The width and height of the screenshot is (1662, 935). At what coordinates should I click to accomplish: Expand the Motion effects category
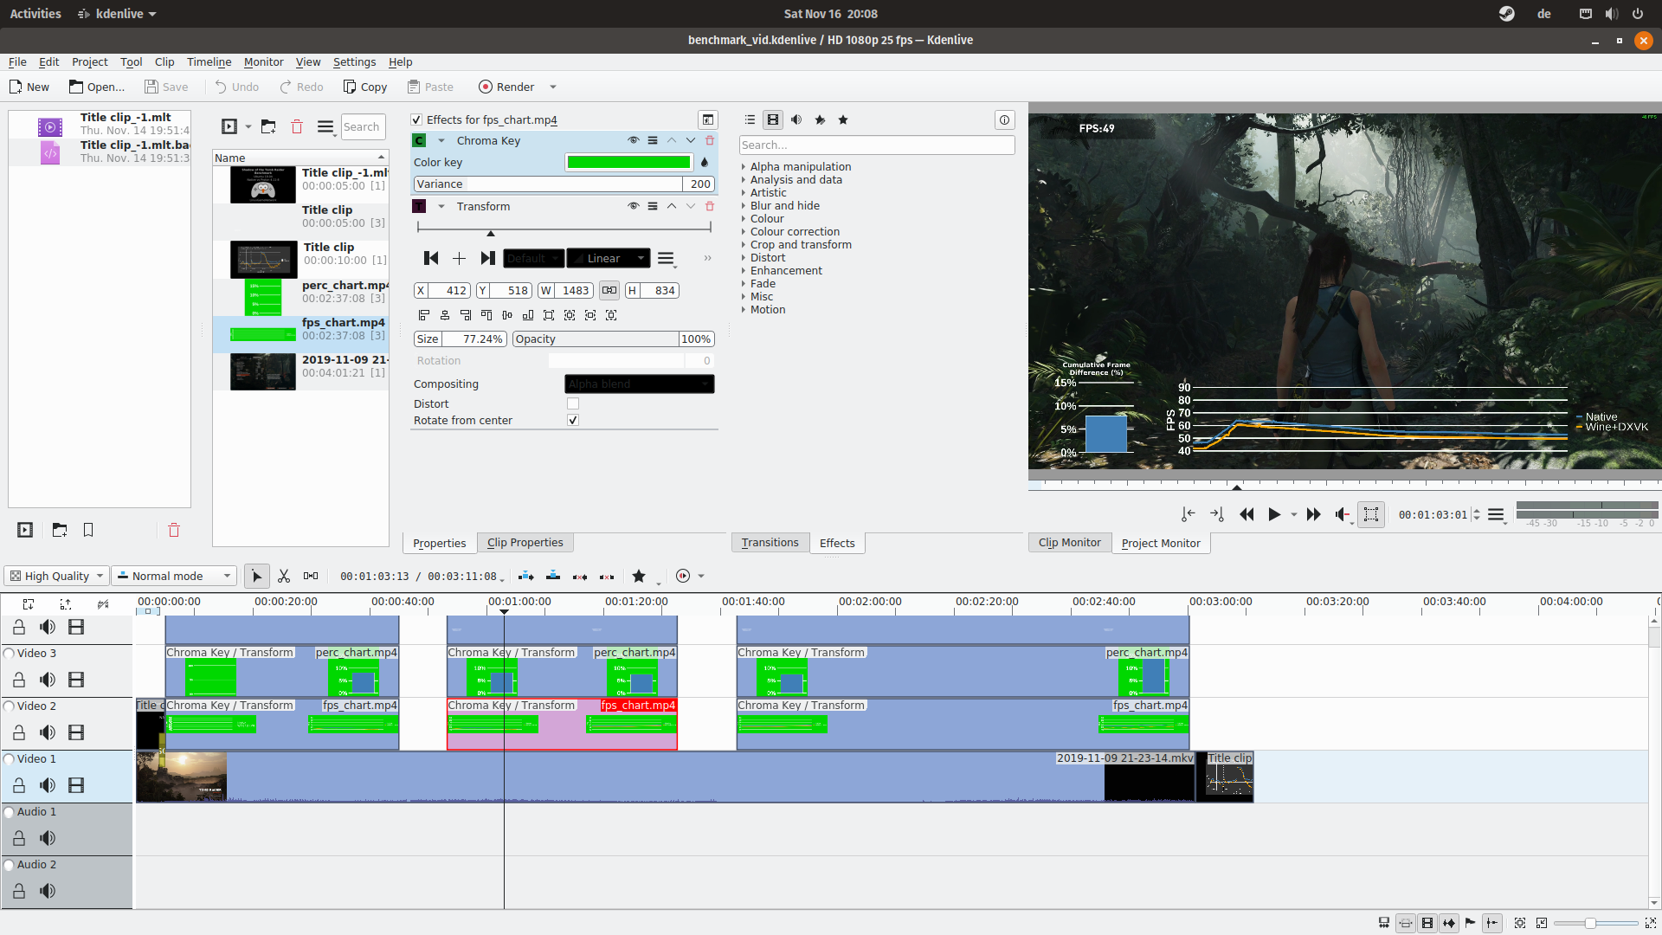click(x=743, y=310)
